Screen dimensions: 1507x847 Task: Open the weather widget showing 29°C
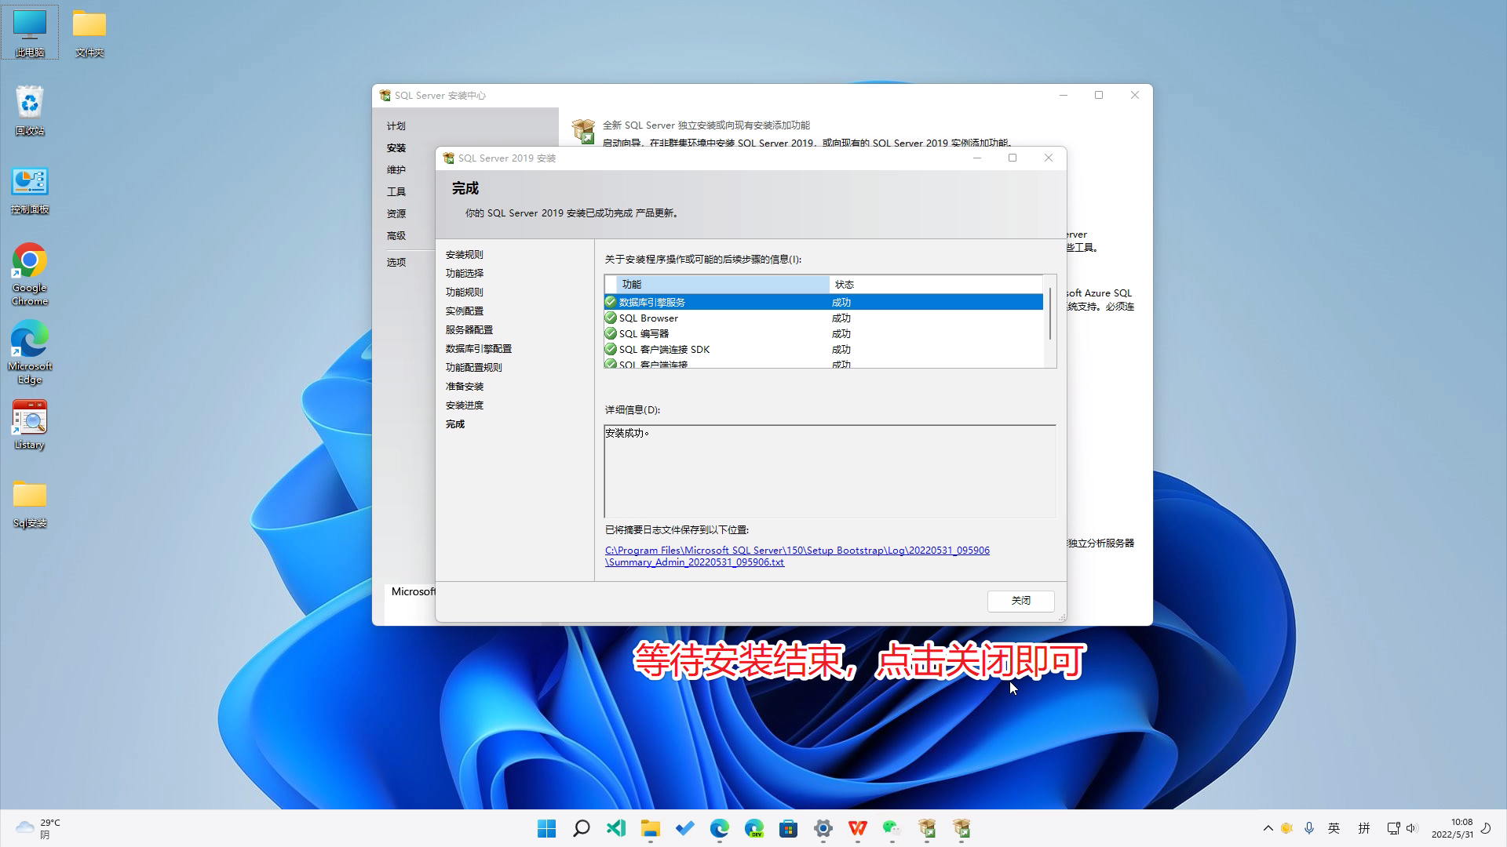(38, 828)
